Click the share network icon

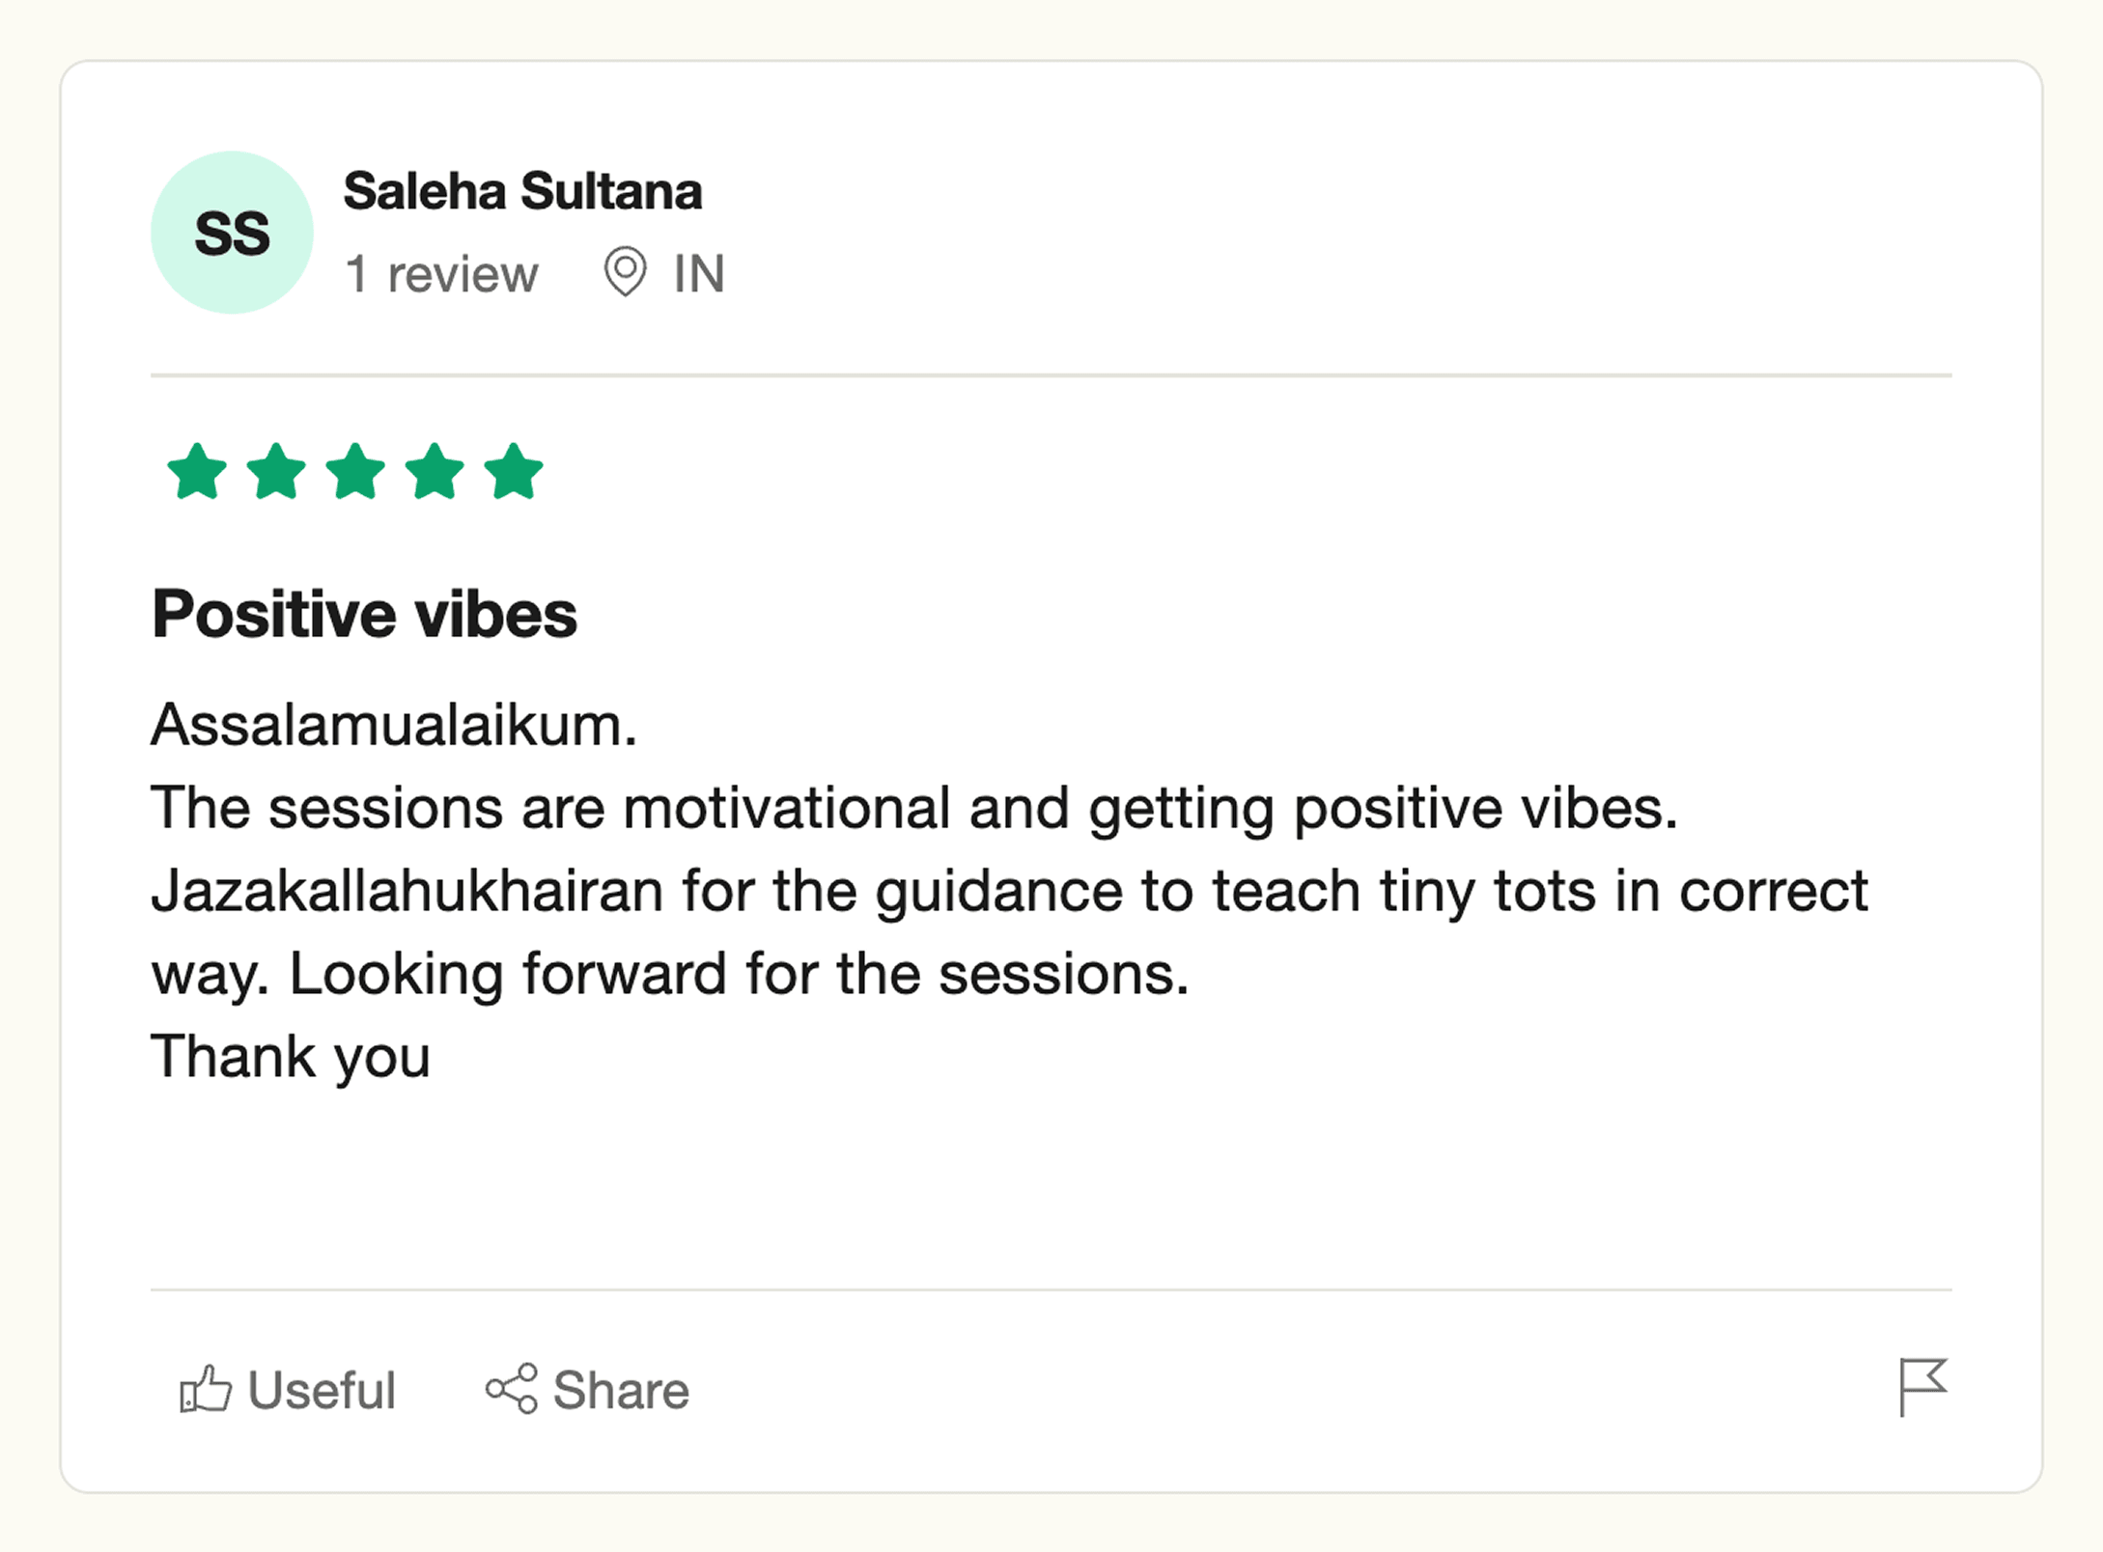tap(511, 1389)
